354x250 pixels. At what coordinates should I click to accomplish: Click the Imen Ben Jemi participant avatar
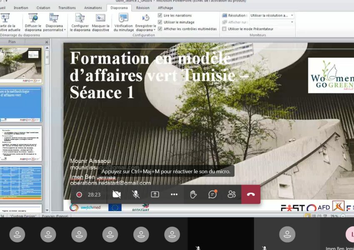click(350, 235)
